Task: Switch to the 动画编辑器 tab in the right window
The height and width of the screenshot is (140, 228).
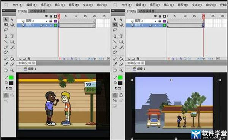Action: 147,11
